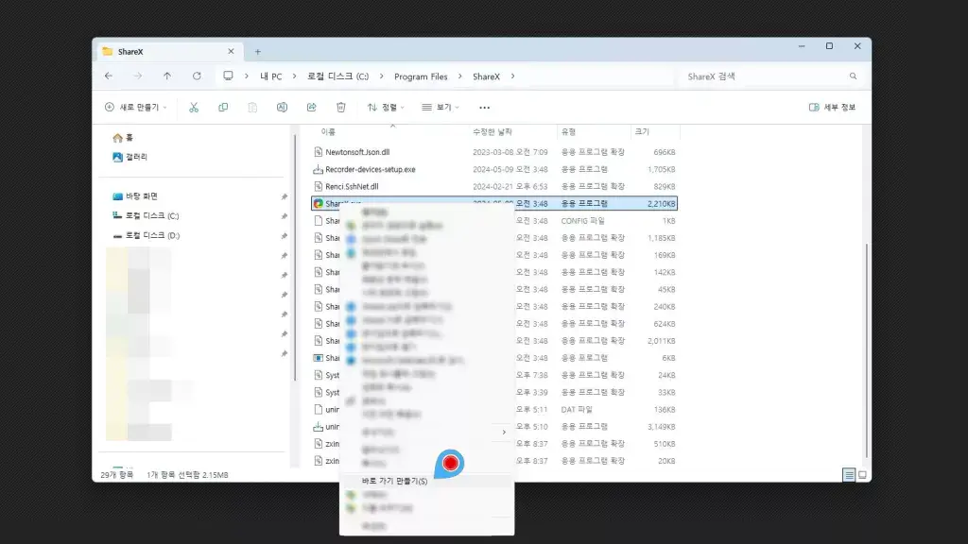
Task: Switch to large thumbnails view icon
Action: pyautogui.click(x=861, y=474)
